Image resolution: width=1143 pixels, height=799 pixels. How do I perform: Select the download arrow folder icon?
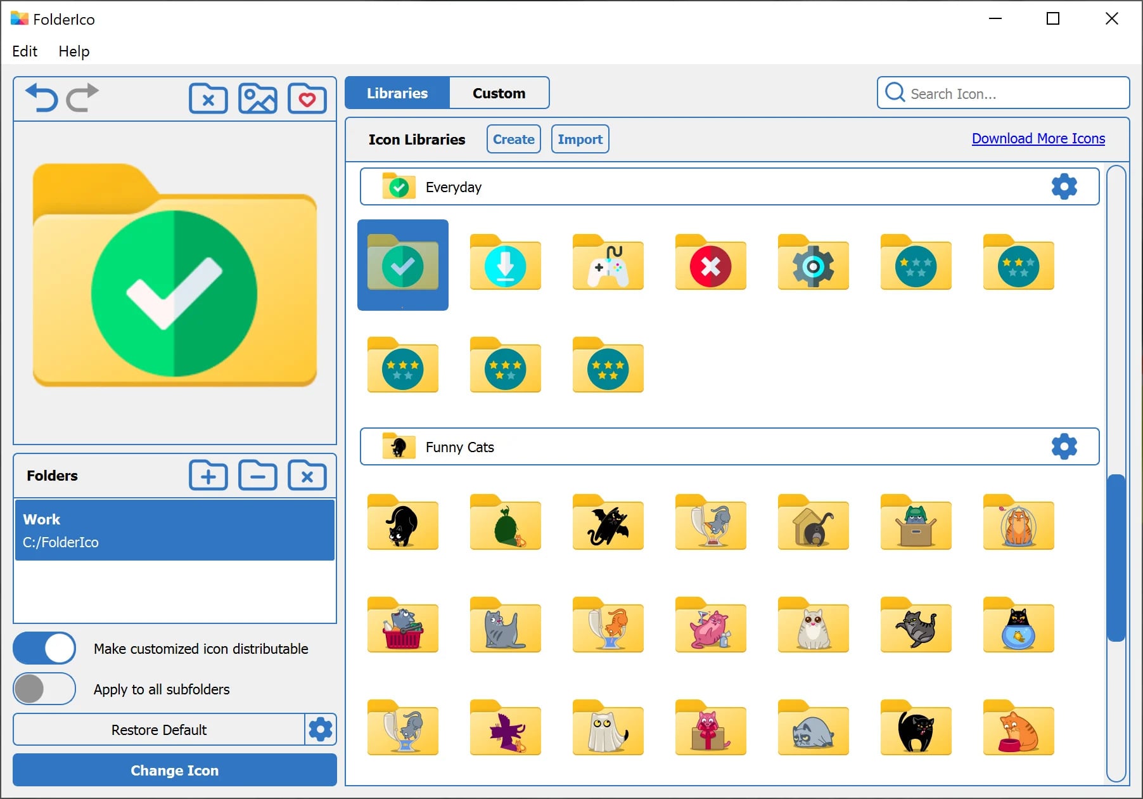tap(505, 264)
